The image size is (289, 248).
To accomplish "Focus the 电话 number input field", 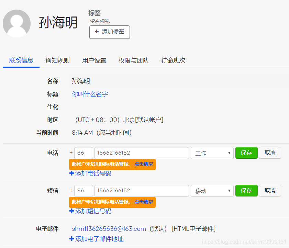I will 142,153.
